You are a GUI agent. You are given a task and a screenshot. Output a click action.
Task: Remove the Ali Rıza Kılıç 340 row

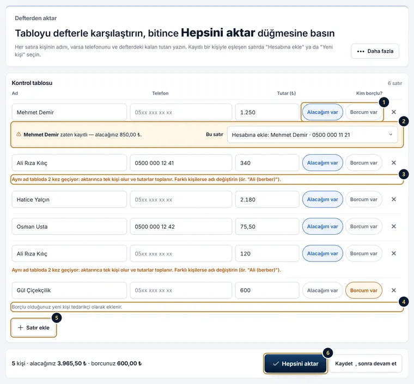tap(393, 163)
